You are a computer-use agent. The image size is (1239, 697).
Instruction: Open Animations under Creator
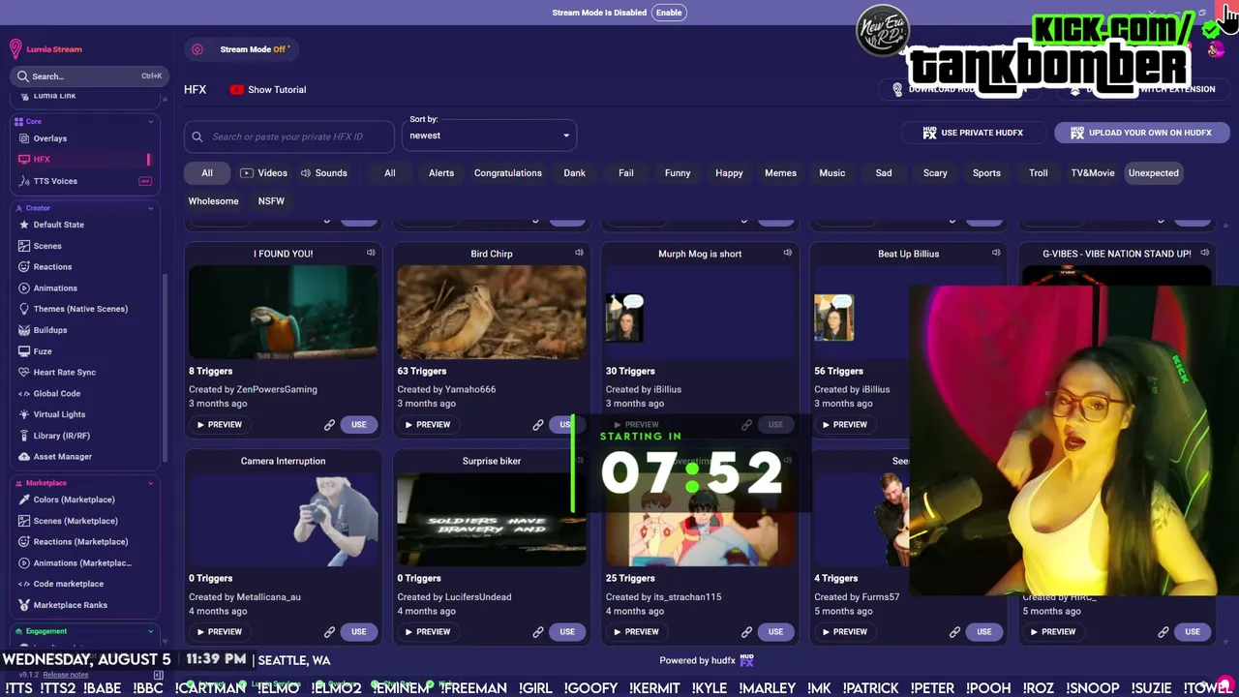tap(55, 288)
